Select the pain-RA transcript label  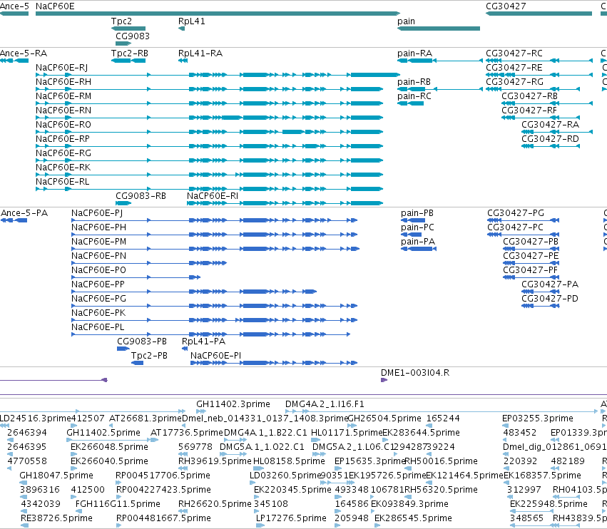coord(414,53)
